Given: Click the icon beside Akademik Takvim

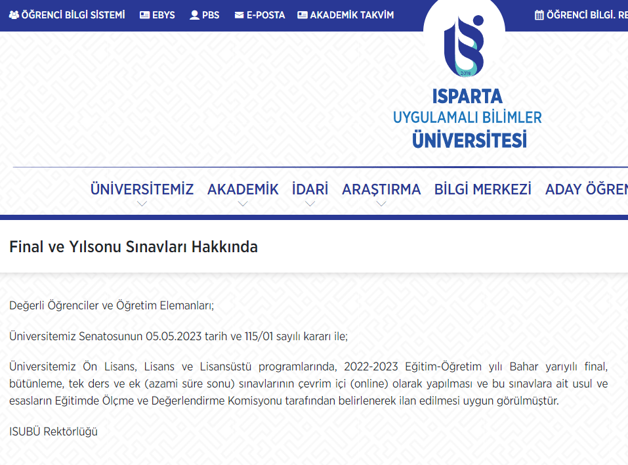Looking at the screenshot, I should pos(302,14).
